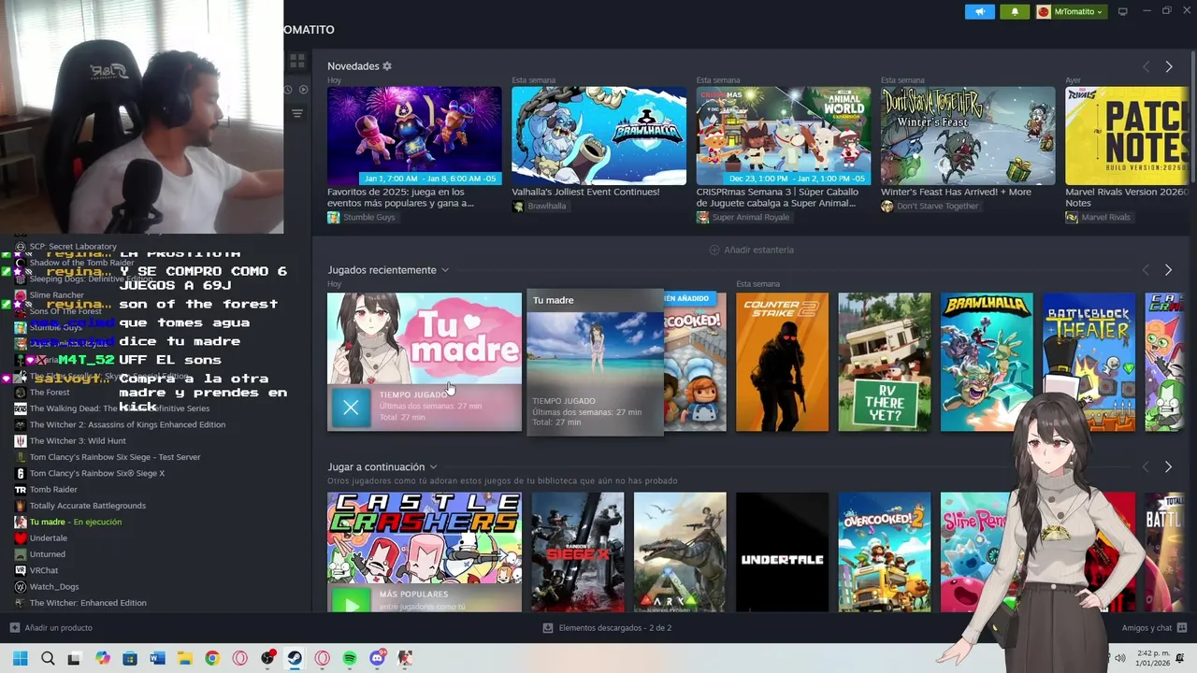Open the Overcooked! 2 tile
This screenshot has width=1197, height=673.
tap(885, 551)
